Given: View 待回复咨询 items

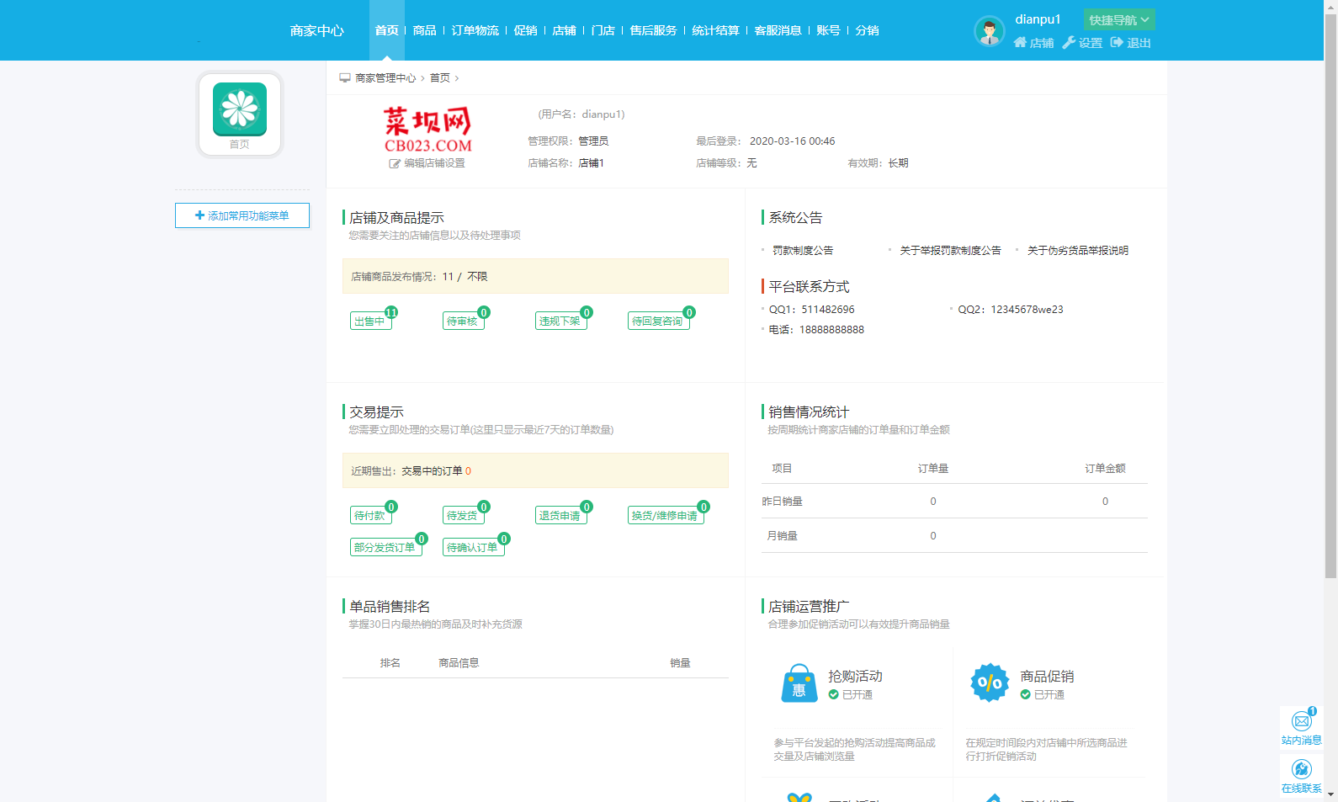Looking at the screenshot, I should 659,321.
